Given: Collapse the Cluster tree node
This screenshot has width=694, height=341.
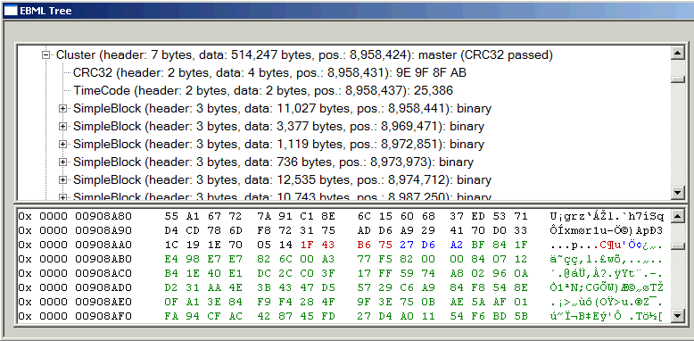Looking at the screenshot, I should tap(45, 55).
